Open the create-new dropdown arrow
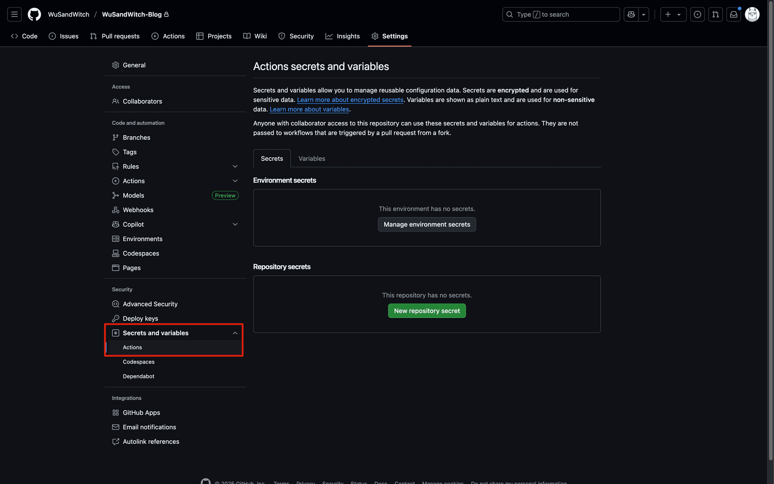The width and height of the screenshot is (774, 484). 679,15
